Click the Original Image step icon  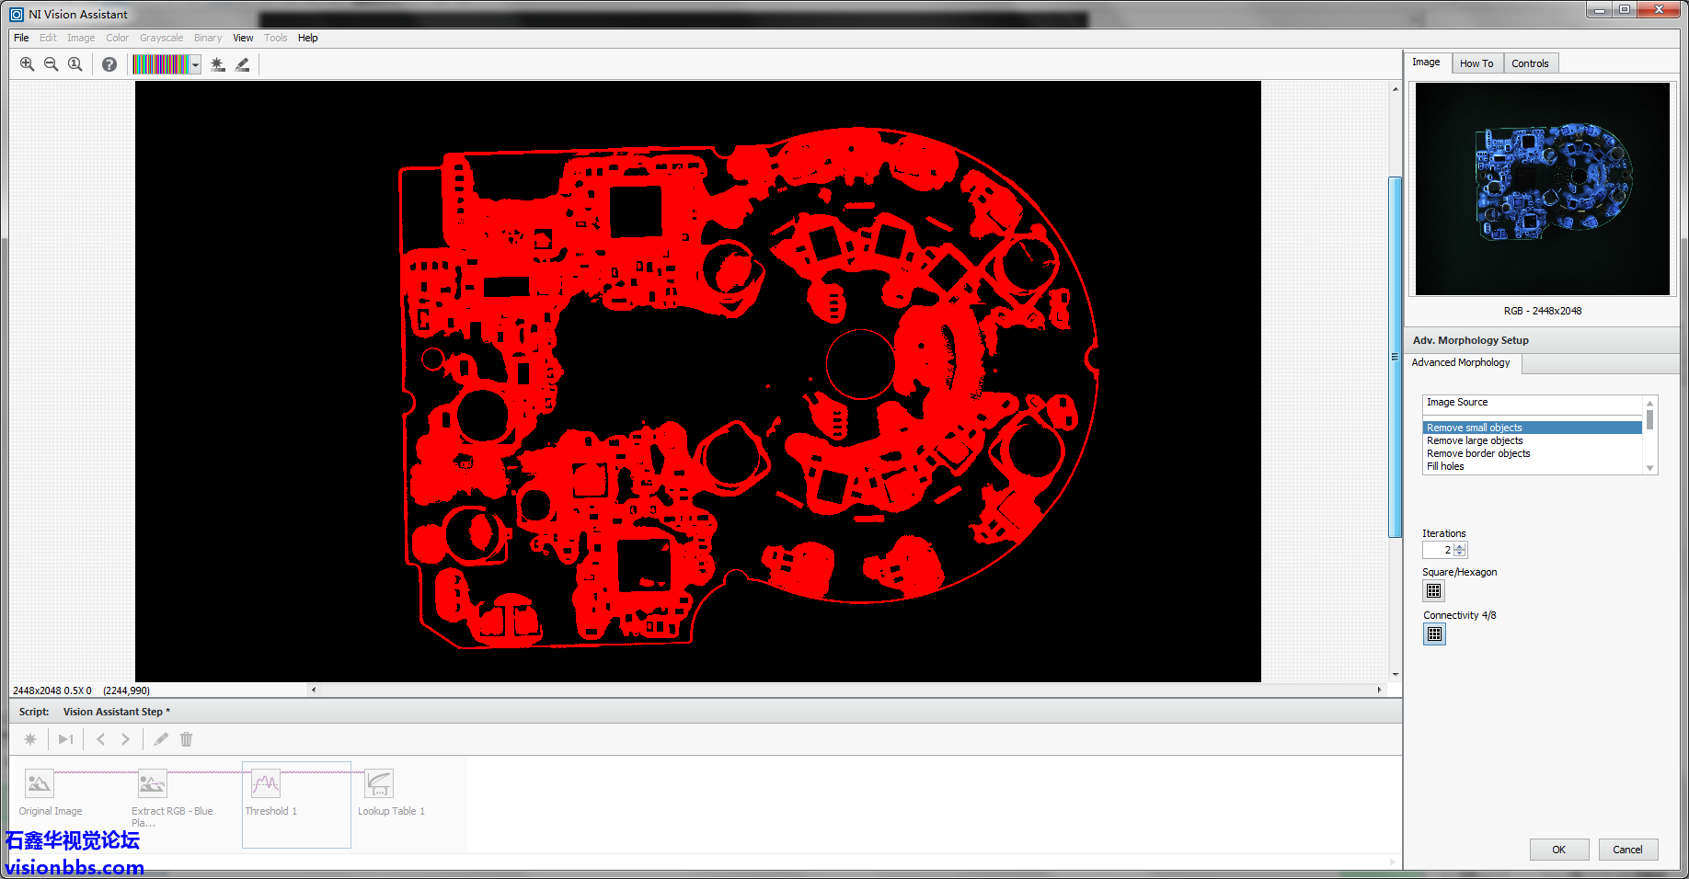40,783
